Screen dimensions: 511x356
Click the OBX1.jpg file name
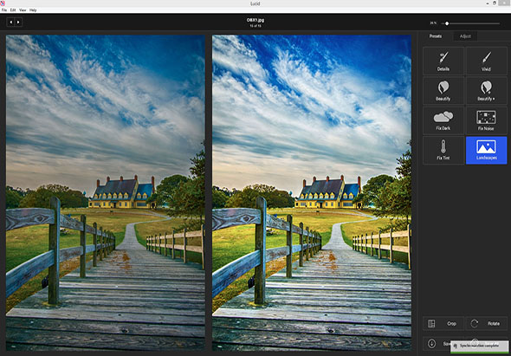click(x=255, y=20)
